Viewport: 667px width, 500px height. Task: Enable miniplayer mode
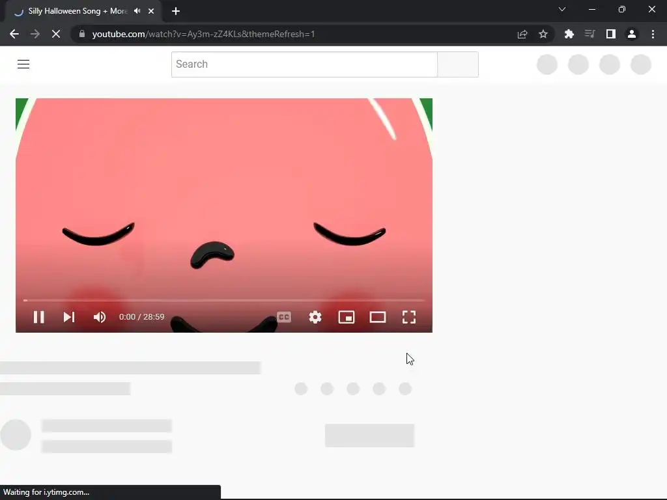pyautogui.click(x=347, y=317)
